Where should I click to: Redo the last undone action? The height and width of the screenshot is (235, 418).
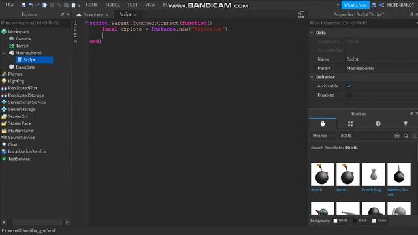[38, 5]
